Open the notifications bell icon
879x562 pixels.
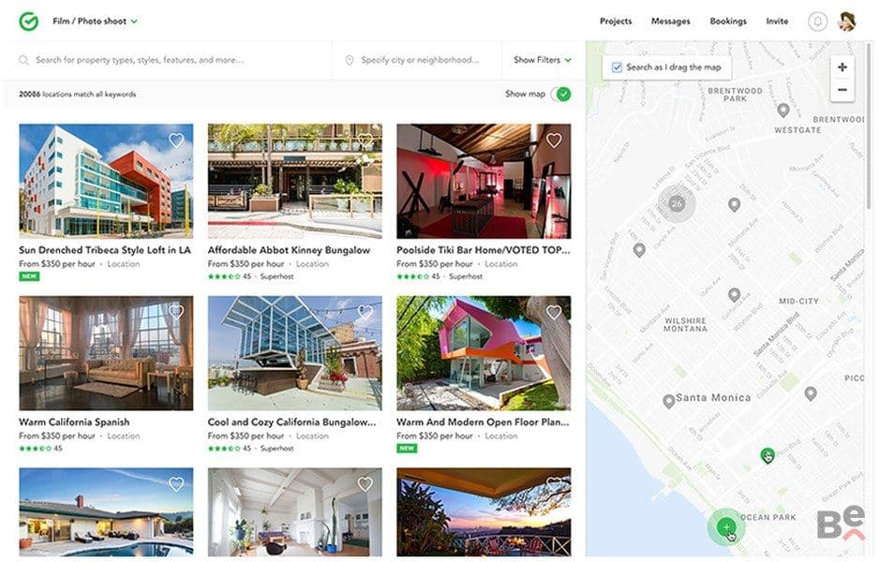click(x=817, y=22)
